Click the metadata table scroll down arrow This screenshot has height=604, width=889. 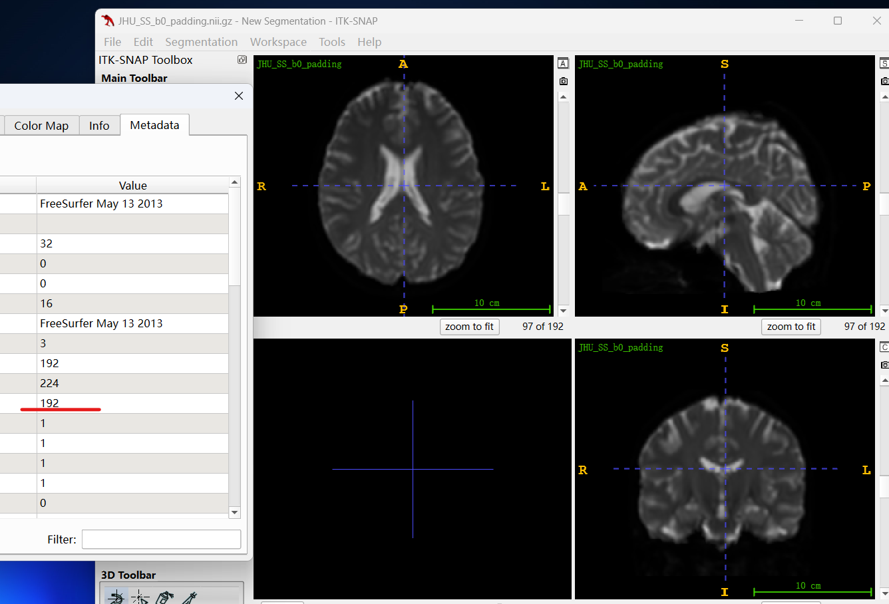[x=234, y=512]
